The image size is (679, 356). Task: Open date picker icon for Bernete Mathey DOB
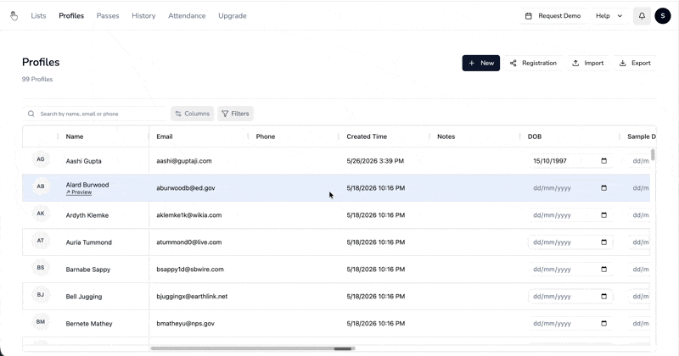pos(603,324)
